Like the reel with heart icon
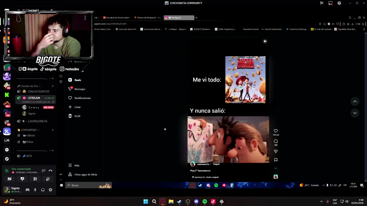 click(276, 131)
